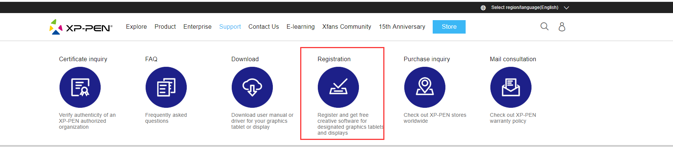Screen dimensions: 673x147
Task: Click the user account icon
Action: pyautogui.click(x=562, y=26)
